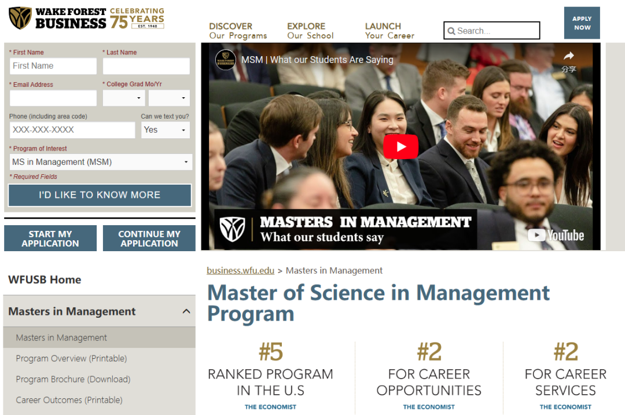Open the YouTube logo link in video
This screenshot has width=625, height=415.
(556, 235)
